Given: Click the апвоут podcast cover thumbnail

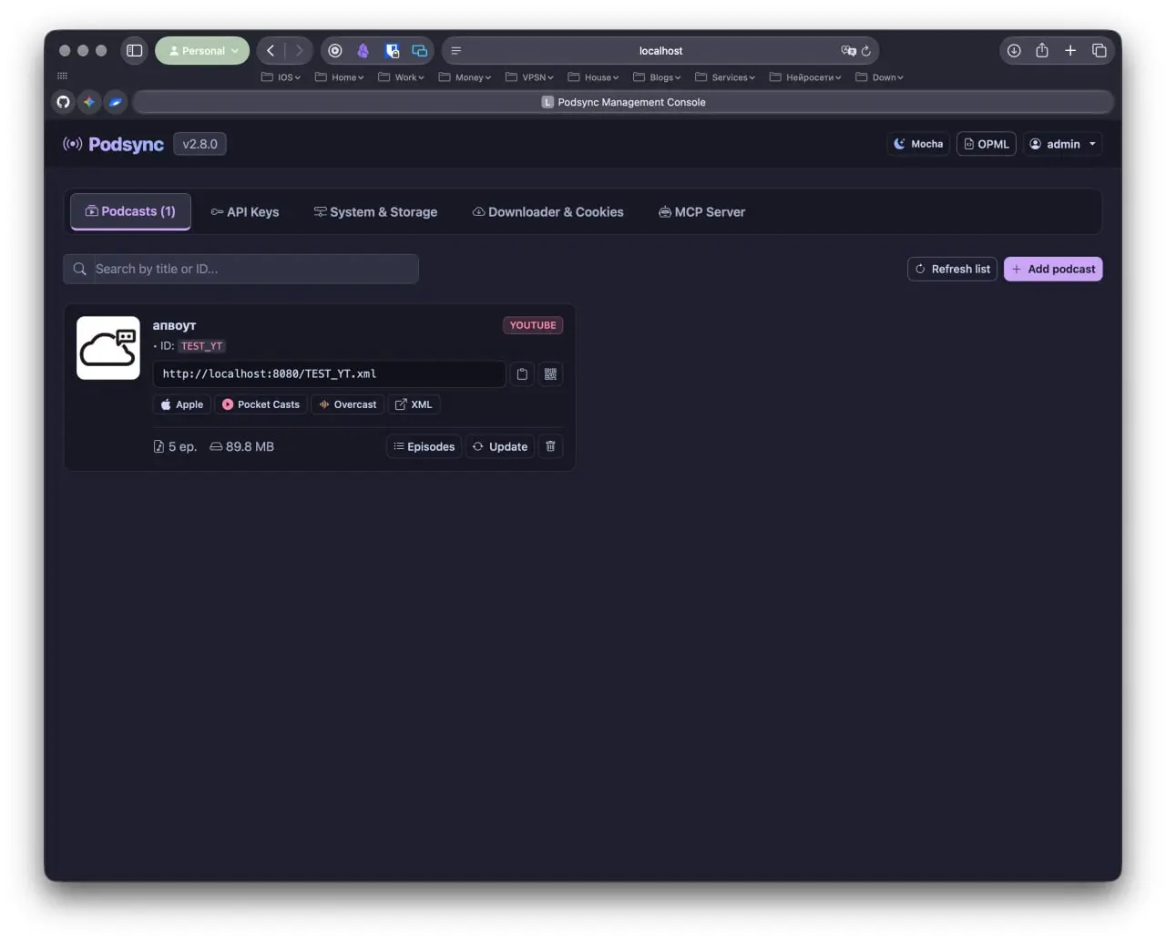Looking at the screenshot, I should pos(108,348).
